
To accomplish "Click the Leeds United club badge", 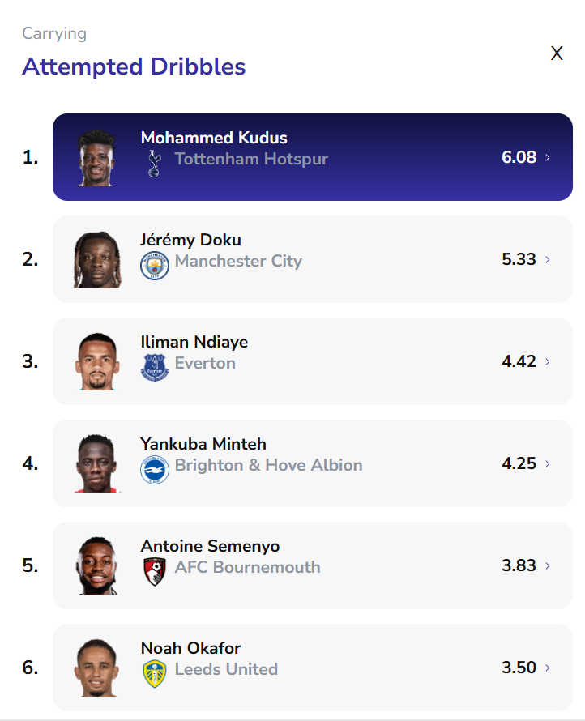I will point(154,673).
